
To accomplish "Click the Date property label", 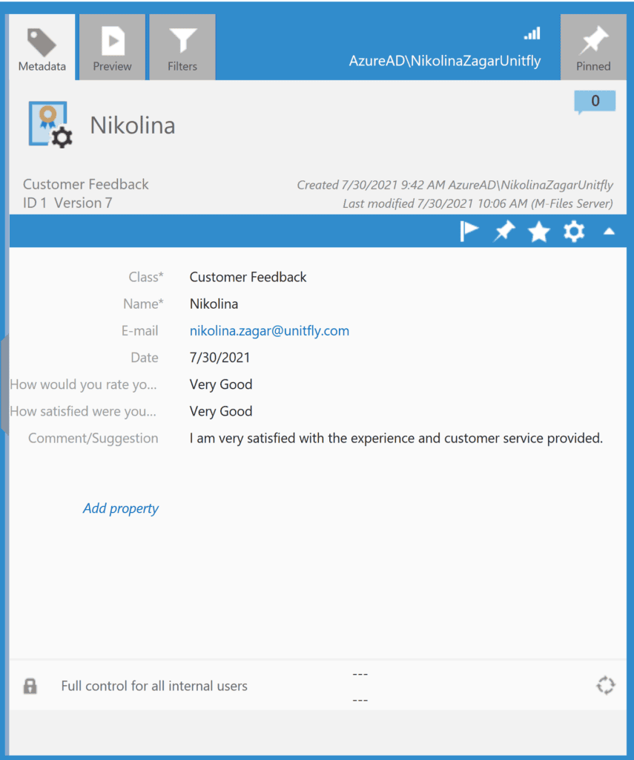I will tap(145, 358).
